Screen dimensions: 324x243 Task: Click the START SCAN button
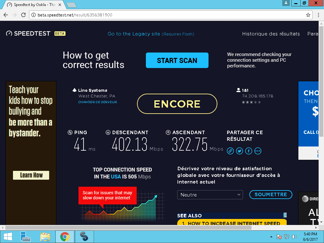pos(177,60)
